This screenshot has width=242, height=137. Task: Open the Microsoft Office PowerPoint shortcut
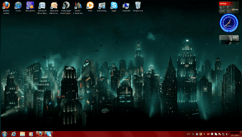(54, 8)
